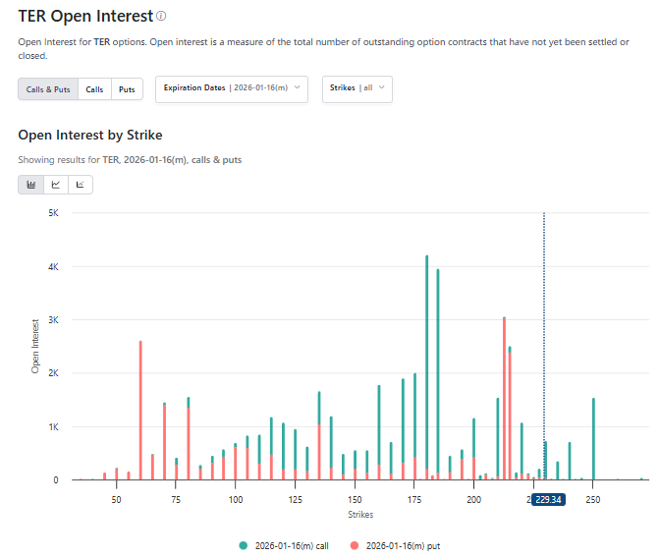Image resolution: width=659 pixels, height=557 pixels.
Task: Select the Calls & Puts toggle
Action: click(x=48, y=89)
